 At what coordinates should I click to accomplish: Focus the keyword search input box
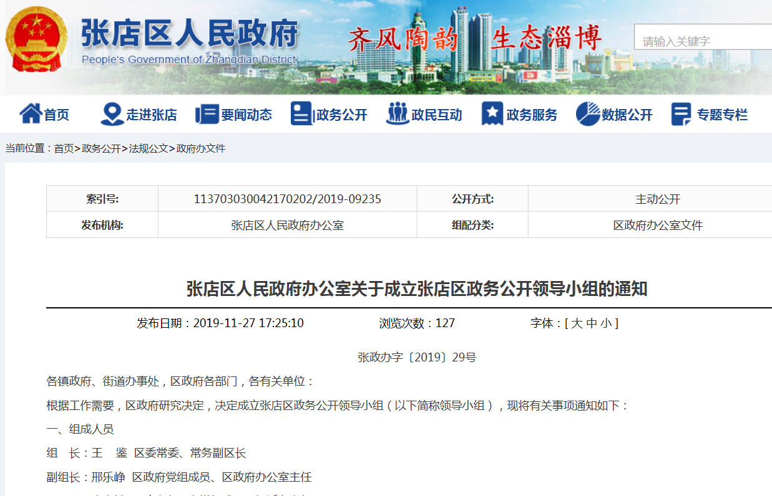click(703, 41)
